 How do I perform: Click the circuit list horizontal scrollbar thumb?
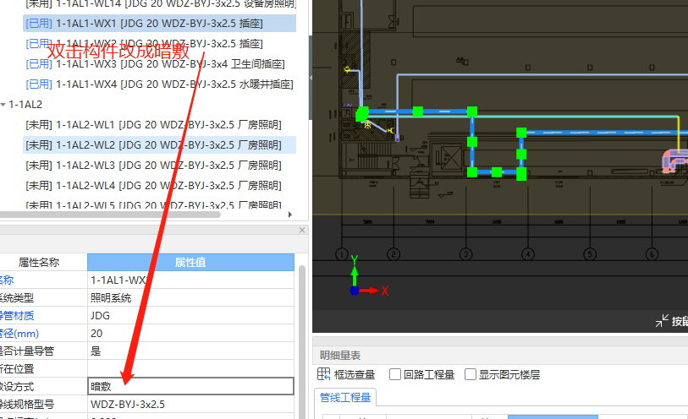pos(110,215)
